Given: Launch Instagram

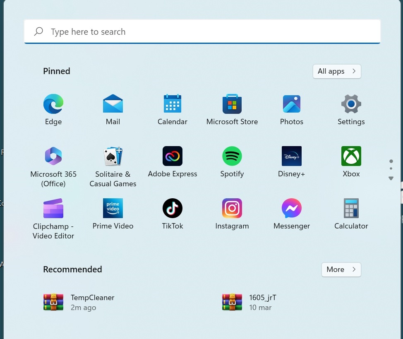Looking at the screenshot, I should pos(232,214).
